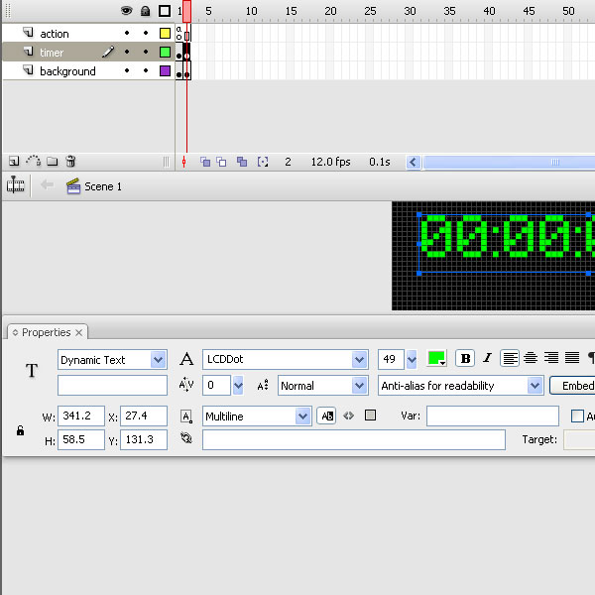Open the green text color picker

point(436,359)
